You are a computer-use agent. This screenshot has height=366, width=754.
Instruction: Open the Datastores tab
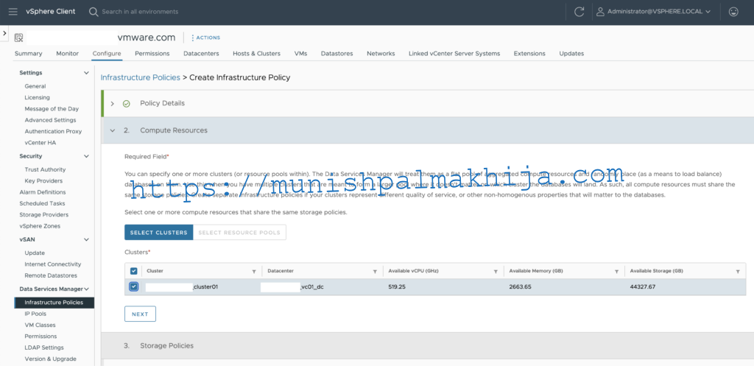(337, 53)
